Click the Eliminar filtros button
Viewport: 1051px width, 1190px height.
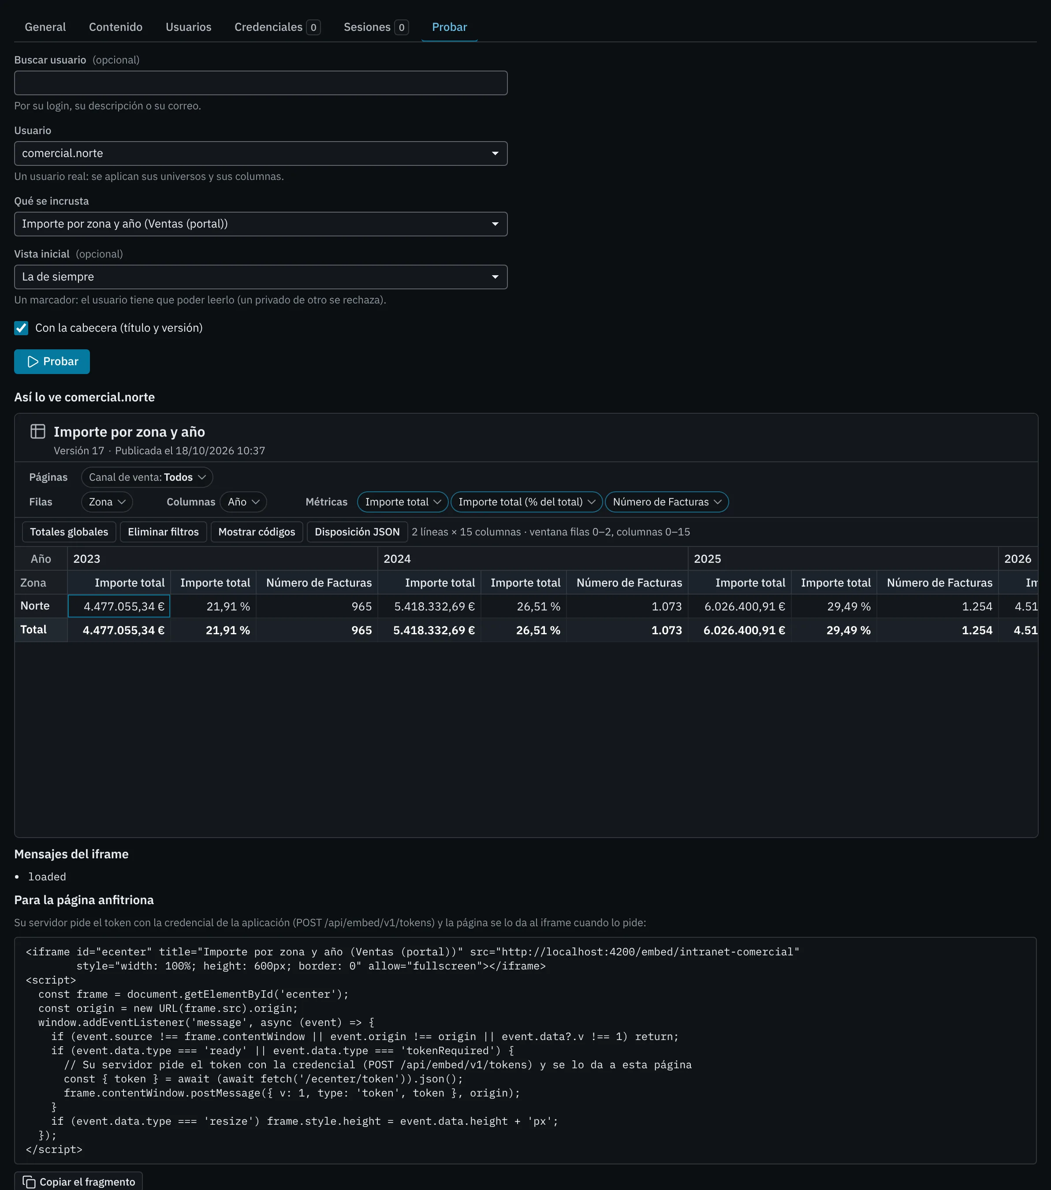click(x=164, y=532)
